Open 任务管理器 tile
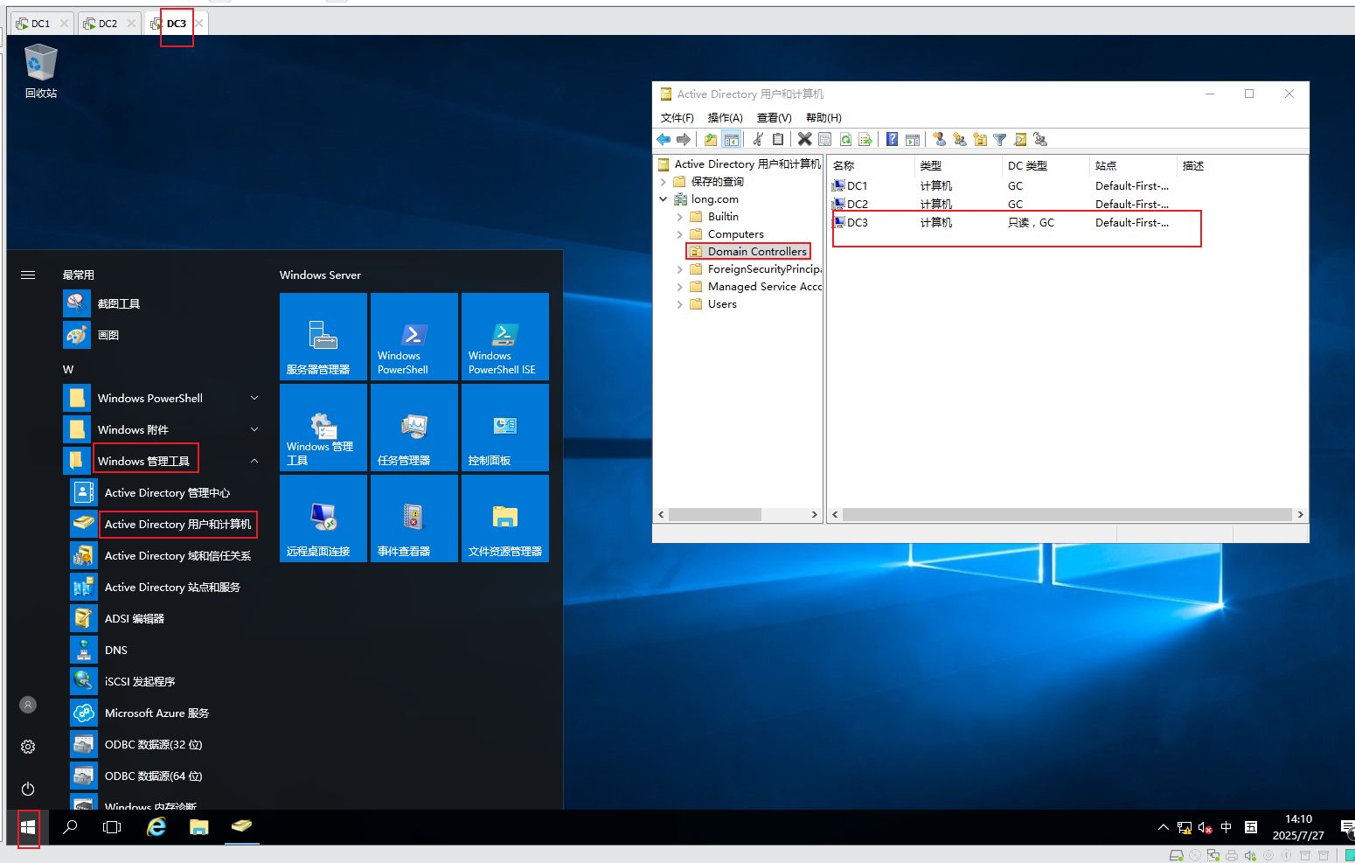This screenshot has height=863, width=1355. (414, 428)
